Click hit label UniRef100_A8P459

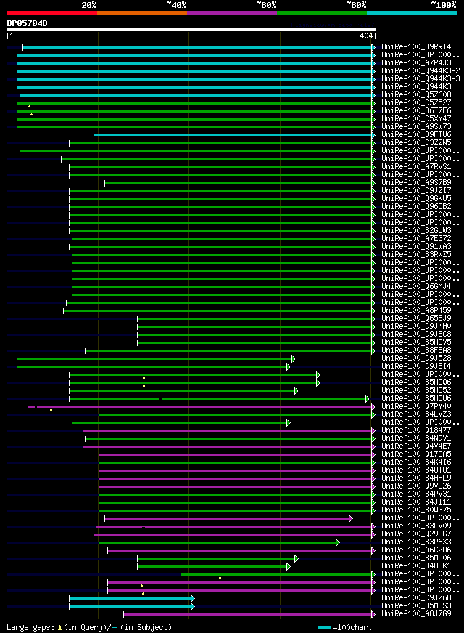click(x=416, y=311)
